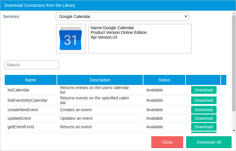This screenshot has width=236, height=151.
Task: Open the Services dropdown
Action: 122,17
